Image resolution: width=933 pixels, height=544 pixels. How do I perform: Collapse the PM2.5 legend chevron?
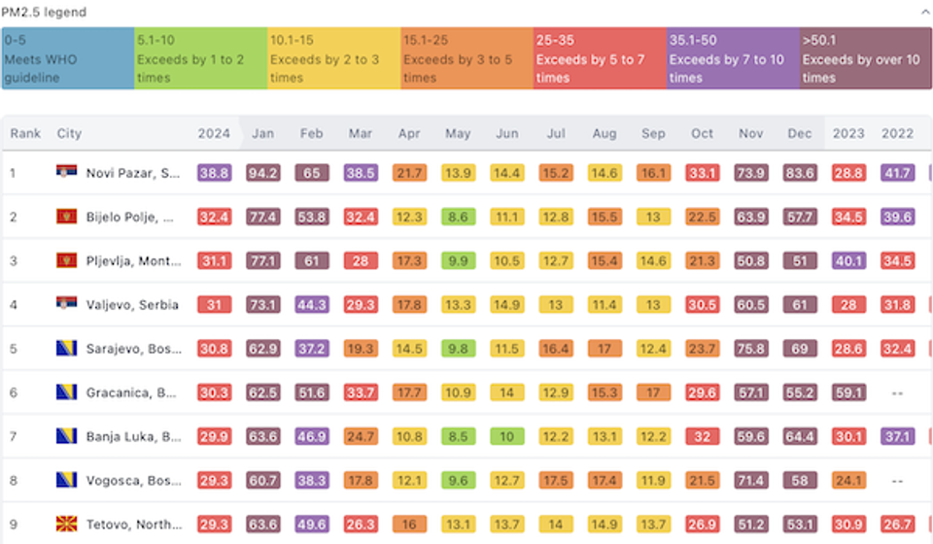coord(923,13)
